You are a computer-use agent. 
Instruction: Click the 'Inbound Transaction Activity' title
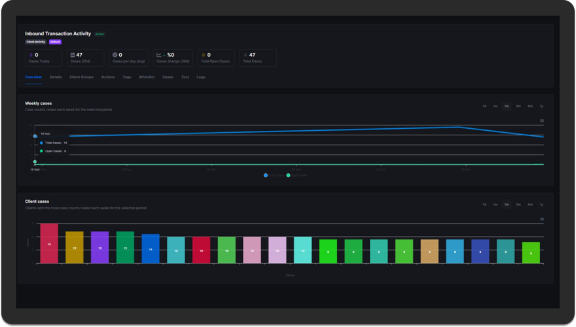pyautogui.click(x=58, y=34)
